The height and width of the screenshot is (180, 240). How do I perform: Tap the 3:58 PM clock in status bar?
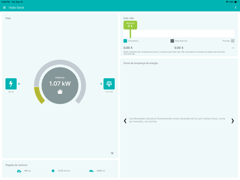pyautogui.click(x=6, y=2)
